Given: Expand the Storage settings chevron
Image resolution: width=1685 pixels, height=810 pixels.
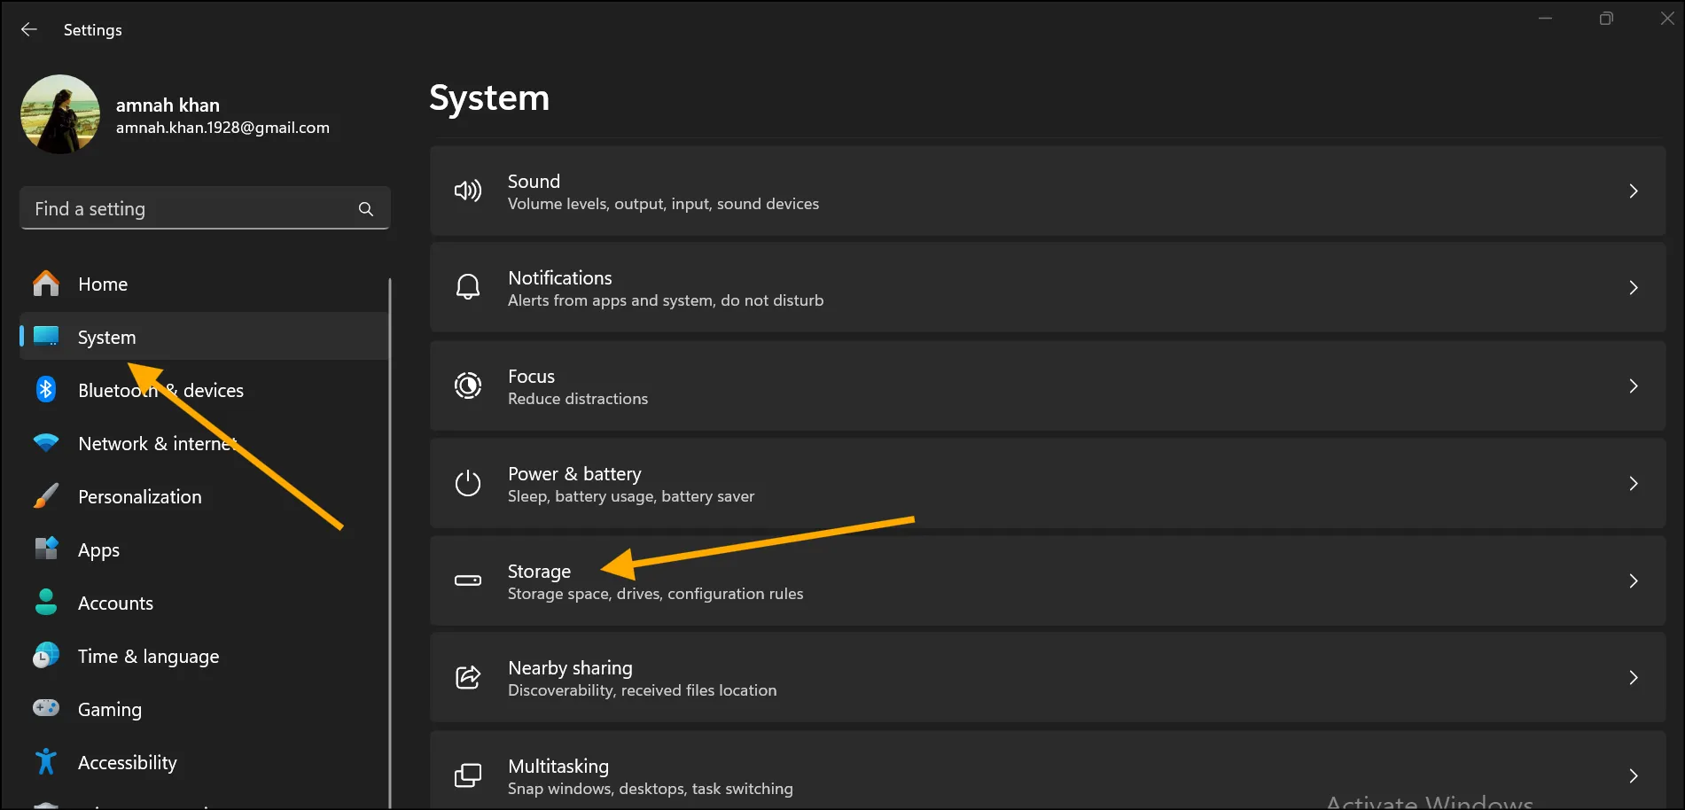Looking at the screenshot, I should [x=1634, y=580].
